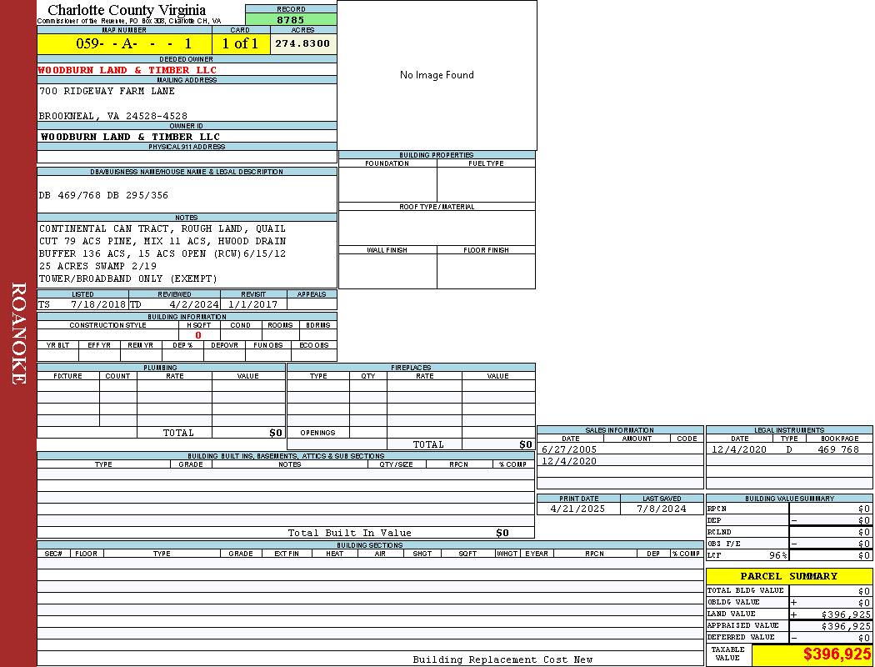Click the record number 8785 field
The image size is (875, 667).
291,20
